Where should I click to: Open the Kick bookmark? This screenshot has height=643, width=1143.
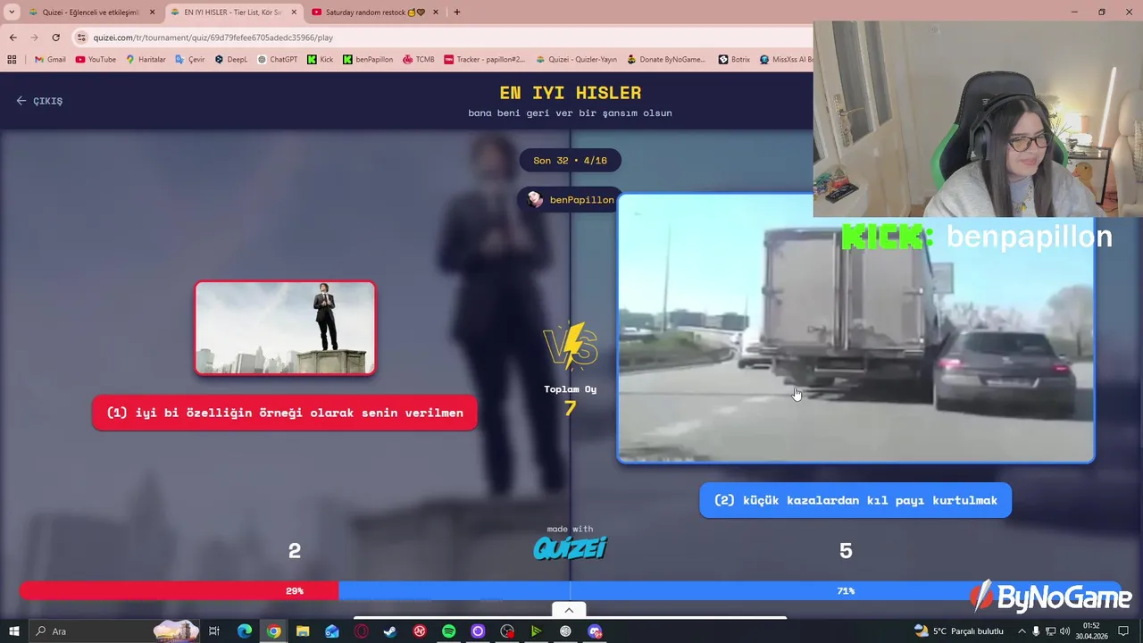[321, 60]
